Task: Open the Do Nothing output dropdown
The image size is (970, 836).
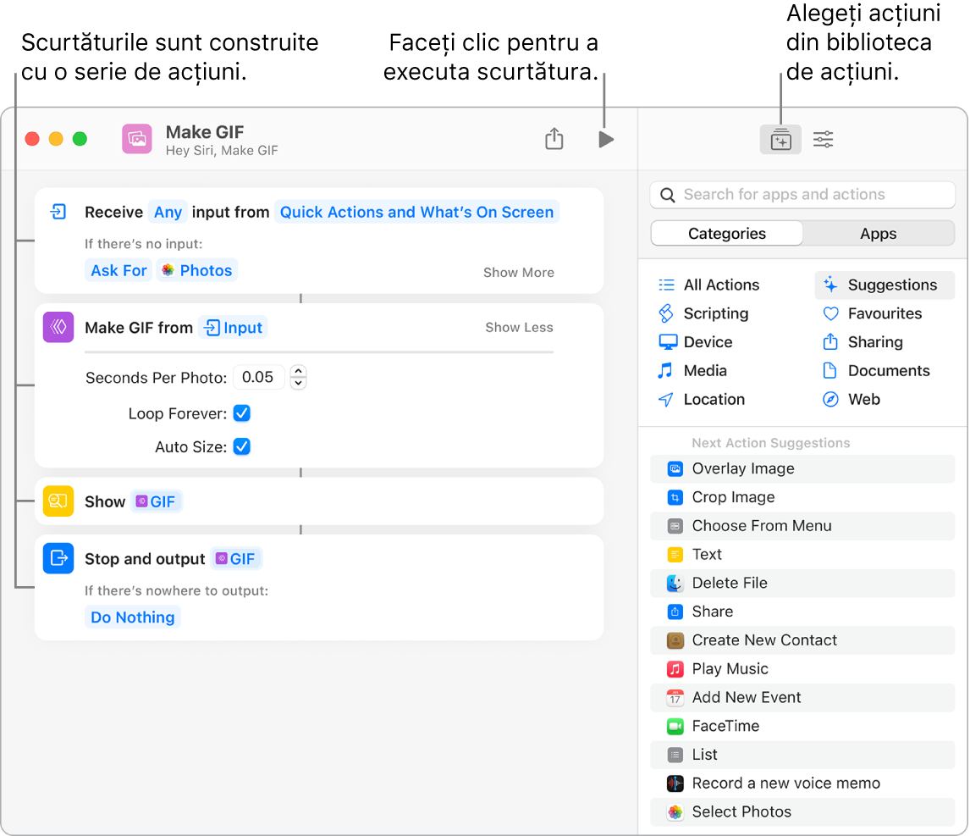Action: coord(133,617)
